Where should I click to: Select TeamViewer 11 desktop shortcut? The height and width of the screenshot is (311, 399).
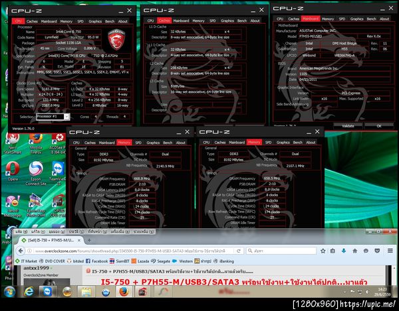59,174
